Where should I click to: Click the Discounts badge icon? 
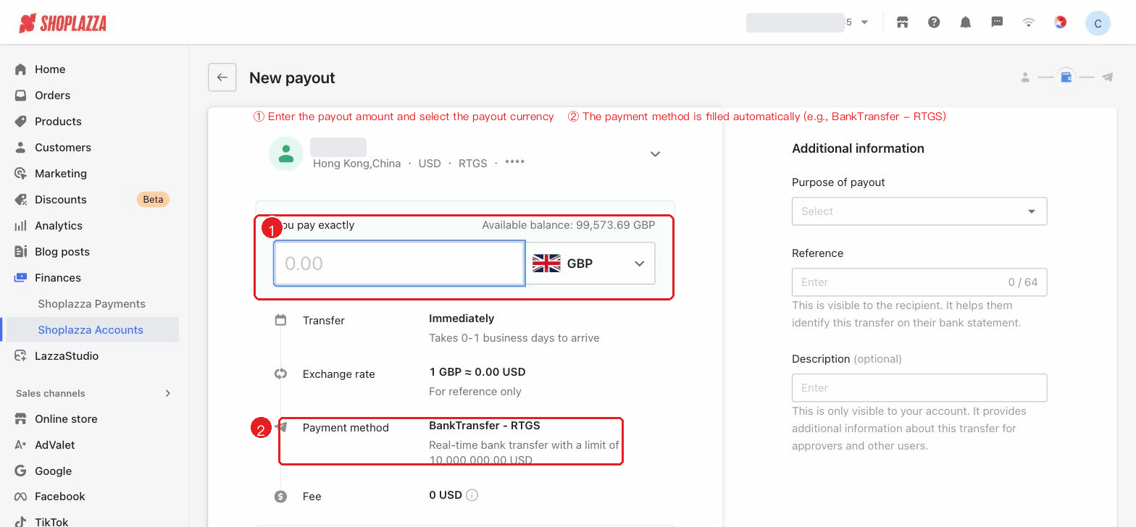[x=20, y=200]
